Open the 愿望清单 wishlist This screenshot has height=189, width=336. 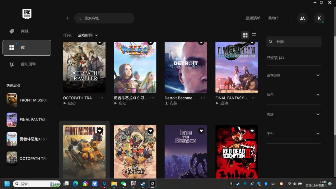coord(253,18)
